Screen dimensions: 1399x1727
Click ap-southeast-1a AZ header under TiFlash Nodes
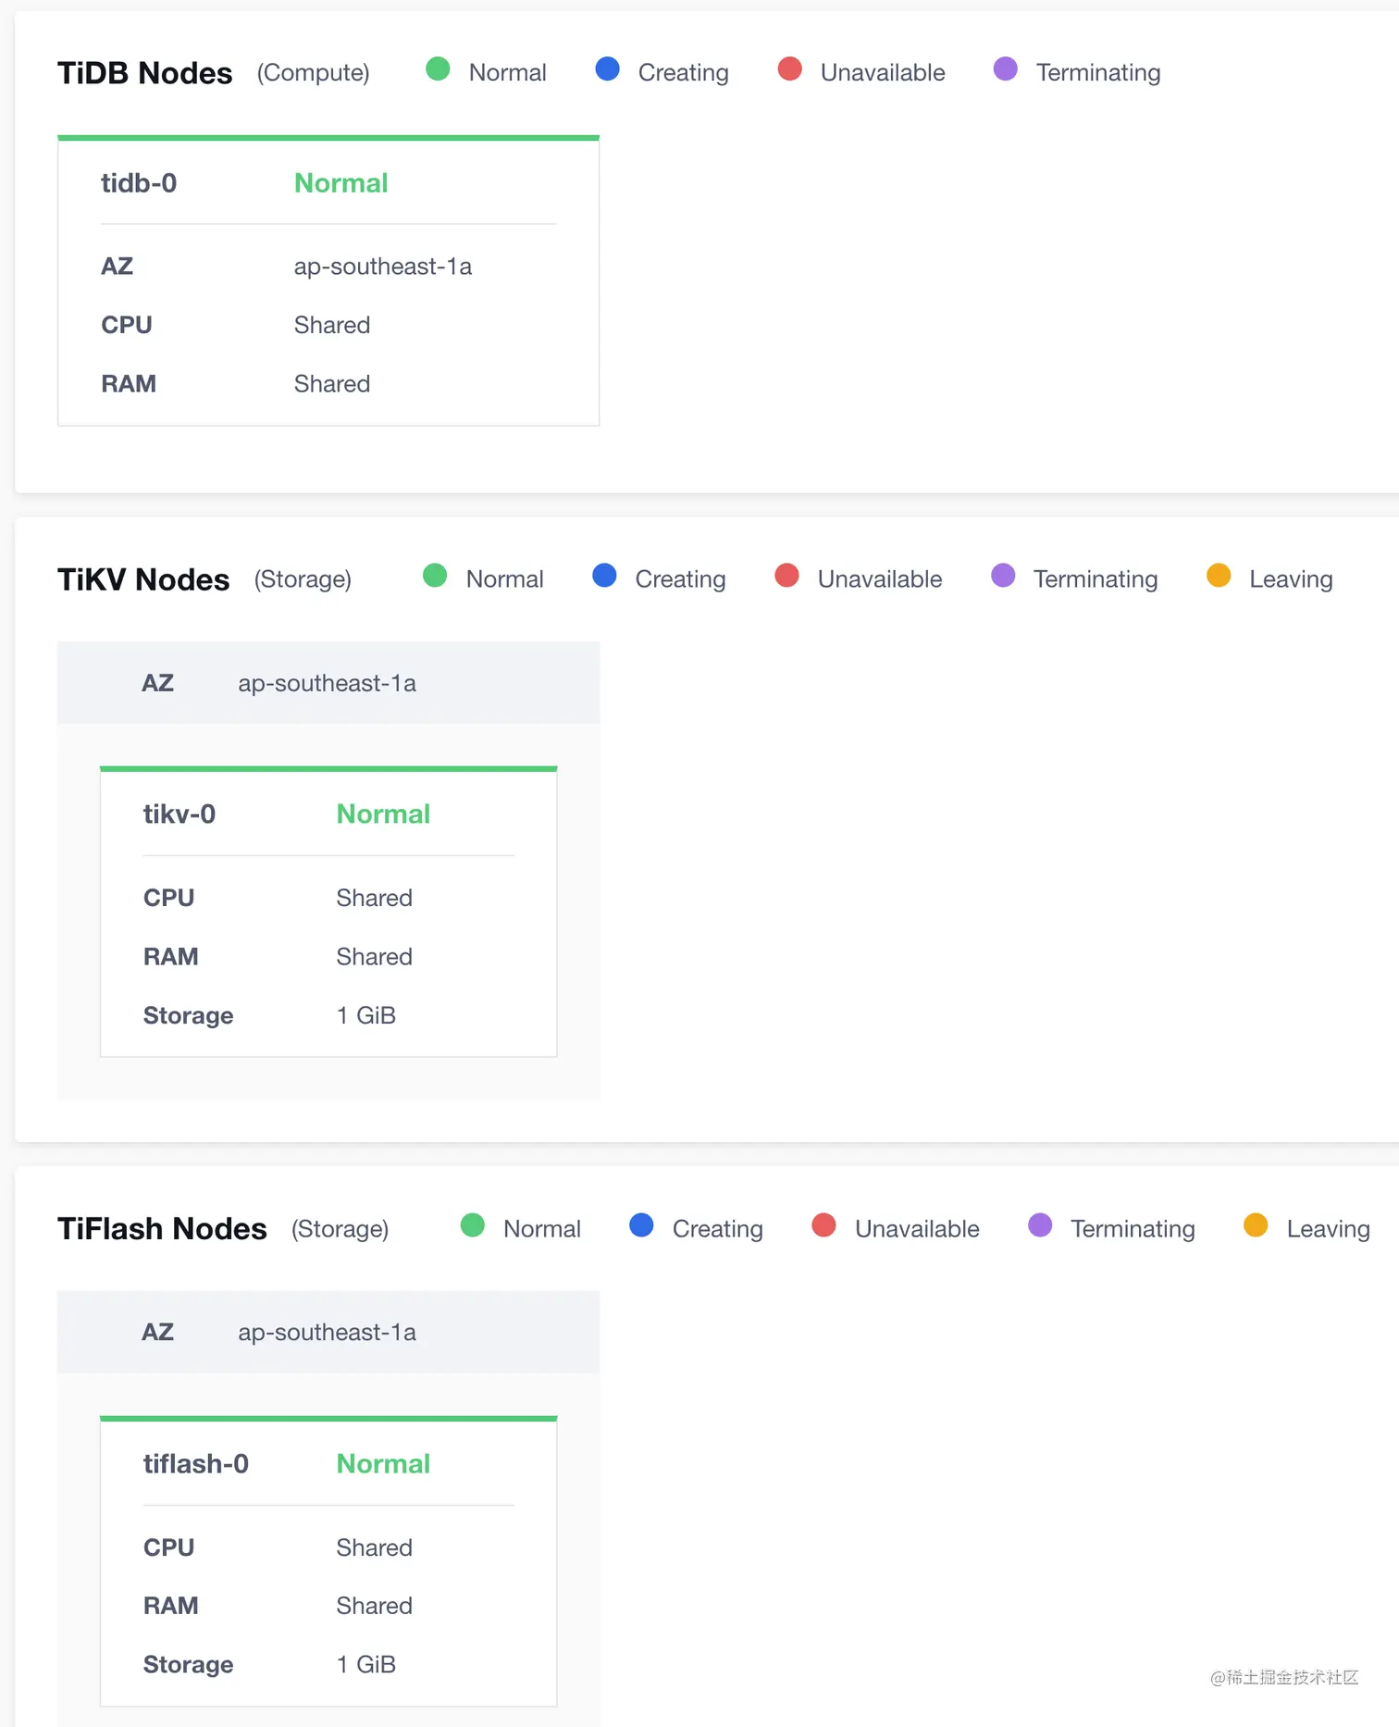pos(328,1332)
